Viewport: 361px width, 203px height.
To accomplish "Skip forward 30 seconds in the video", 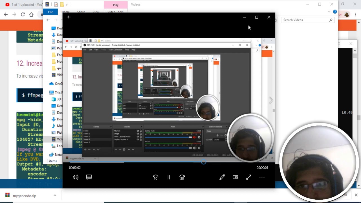I will [182, 177].
